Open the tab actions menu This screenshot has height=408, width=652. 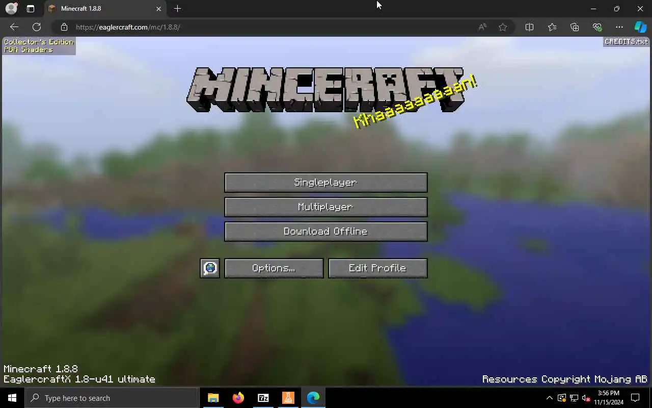31,9
